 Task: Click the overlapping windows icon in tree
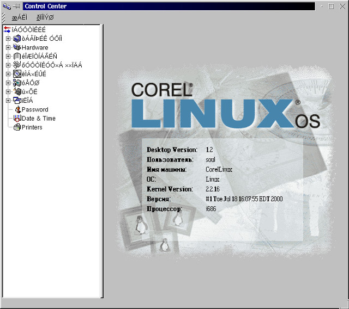point(17,101)
